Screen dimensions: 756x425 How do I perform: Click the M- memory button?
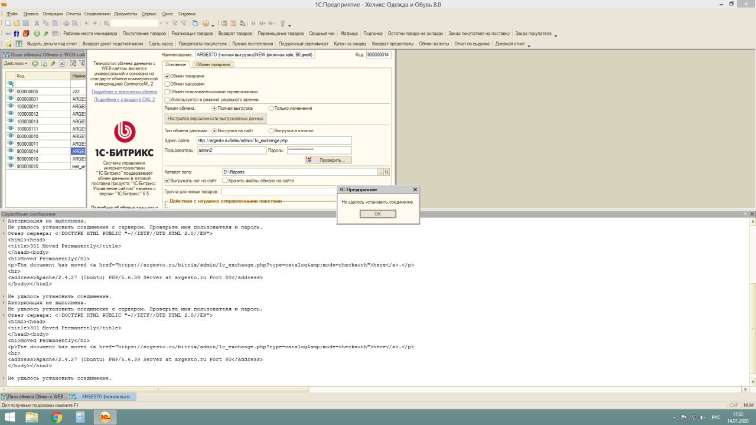[271, 23]
